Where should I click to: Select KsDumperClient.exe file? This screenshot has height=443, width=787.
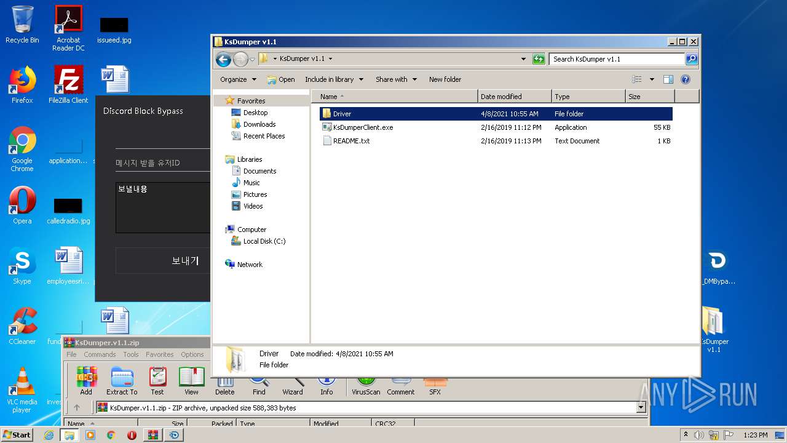tap(363, 127)
